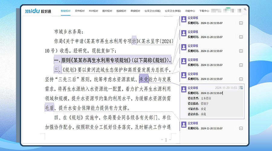The image size is (272, 151).
Task: Click the list menu icon in expanded comment
Action: point(241,88)
